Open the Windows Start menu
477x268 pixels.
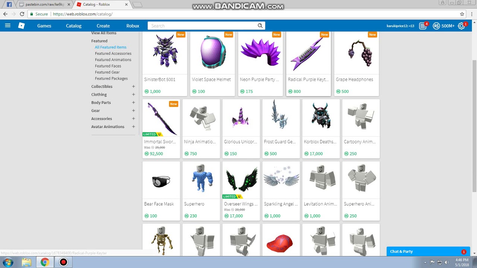tap(8, 262)
